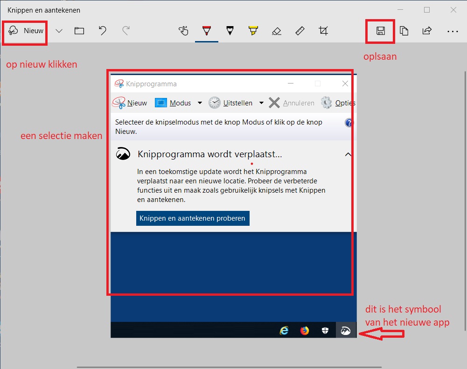Click Knippen en aantekenen proberen button
Viewport: 467px width, 369px height.
pyautogui.click(x=193, y=218)
